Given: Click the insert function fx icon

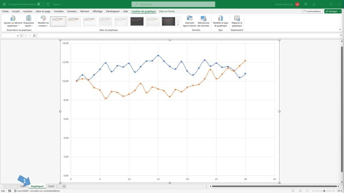Looking at the screenshot, I should pyautogui.click(x=34, y=36).
